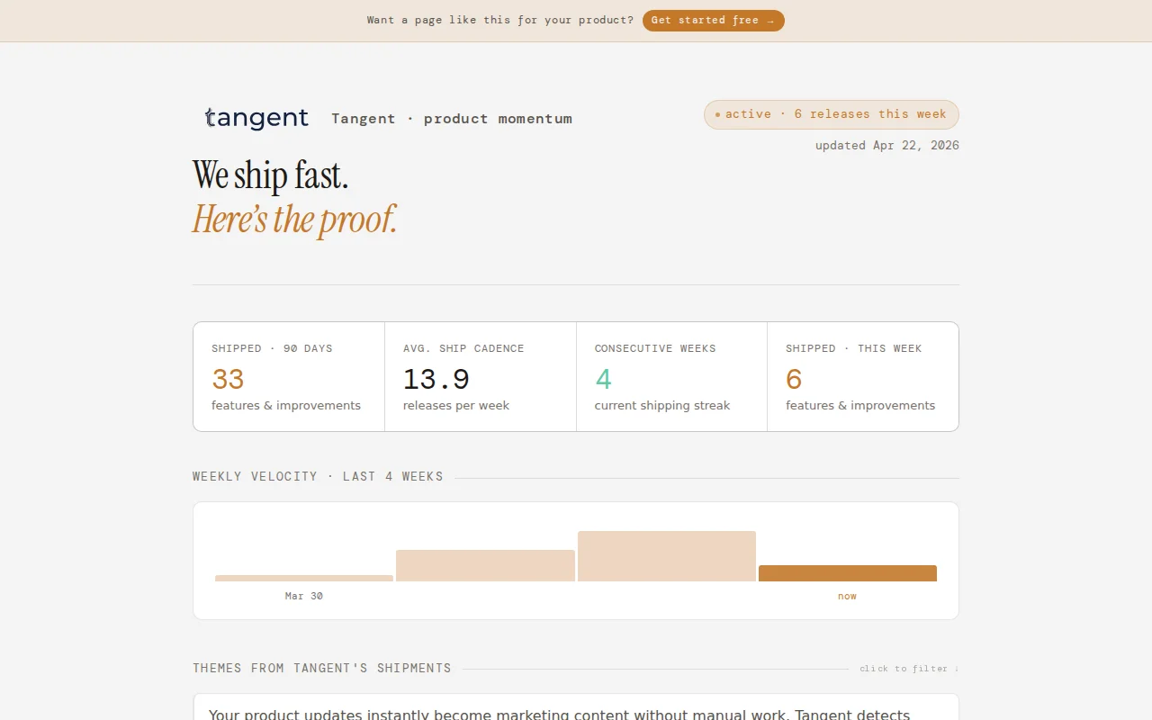Open the Tangent logo
1152x720 pixels.
tap(256, 118)
